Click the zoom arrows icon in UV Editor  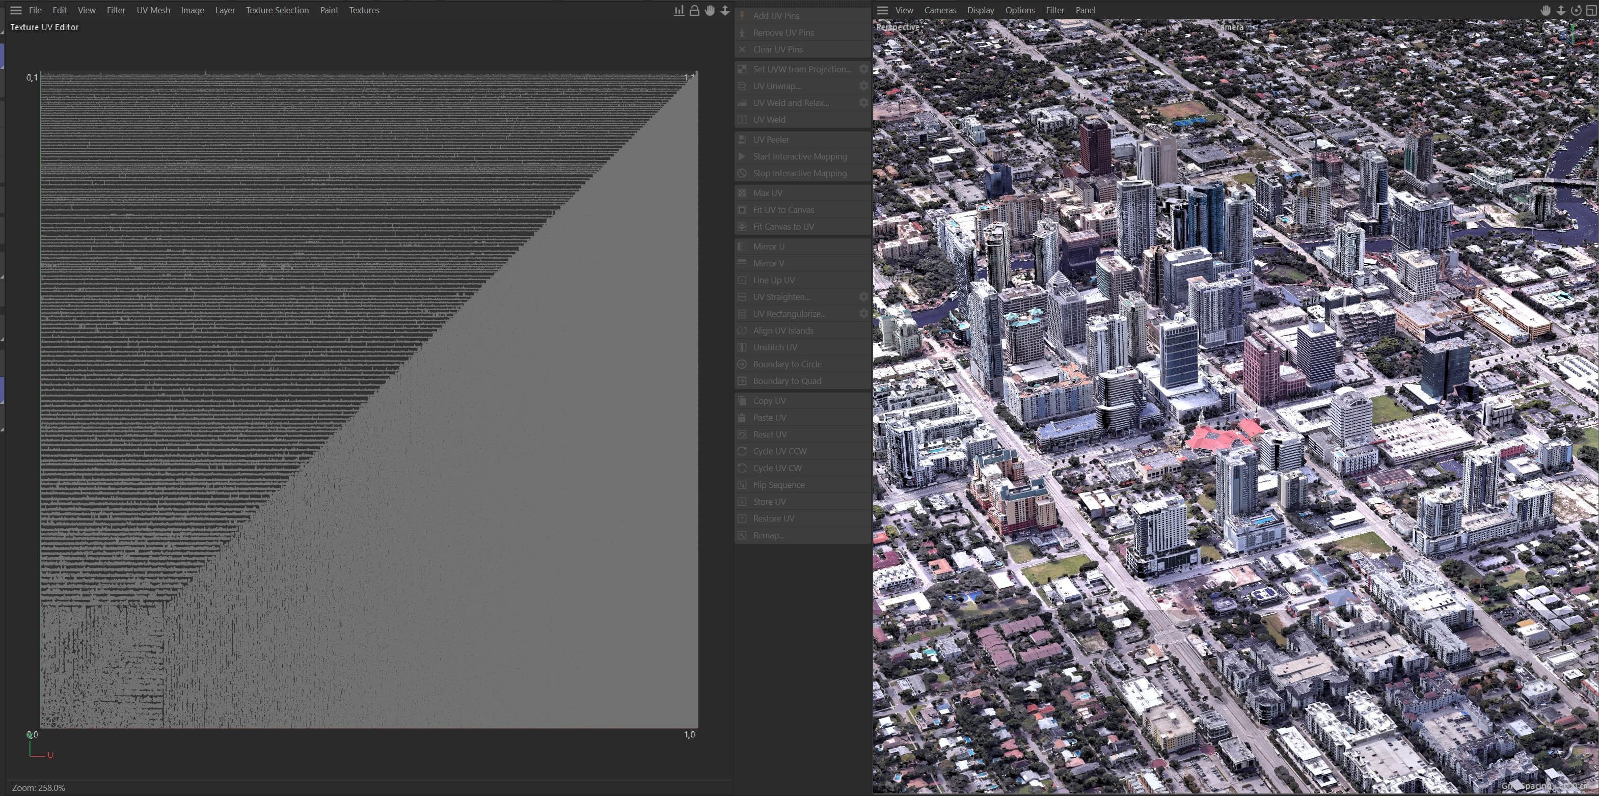tap(724, 10)
